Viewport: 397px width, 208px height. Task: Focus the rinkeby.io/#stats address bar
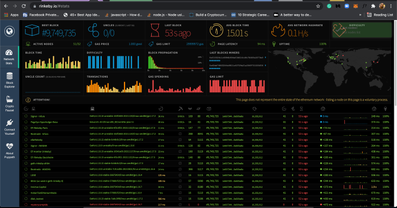click(175, 6)
